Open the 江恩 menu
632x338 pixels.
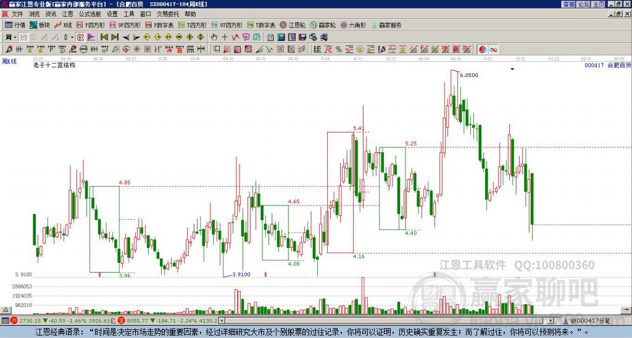pos(67,14)
